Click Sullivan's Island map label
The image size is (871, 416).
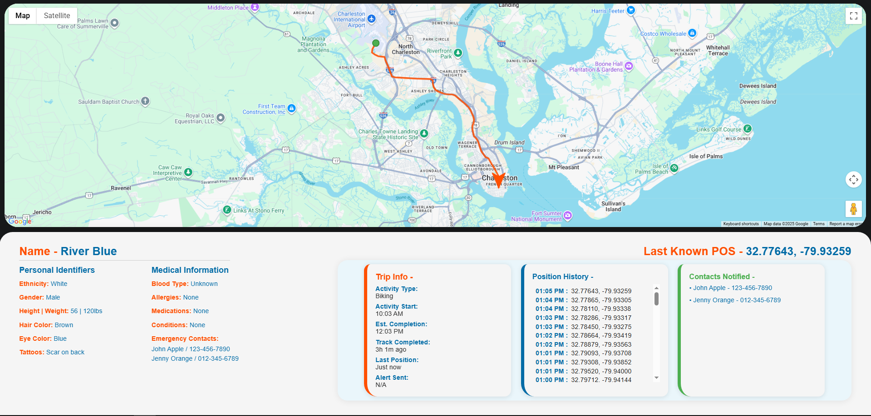613,207
